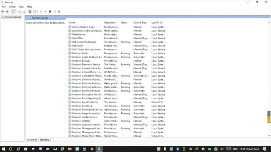The width and height of the screenshot is (271, 152).
Task: Toggle the Action Pane toolbar icon
Action: 35,11
